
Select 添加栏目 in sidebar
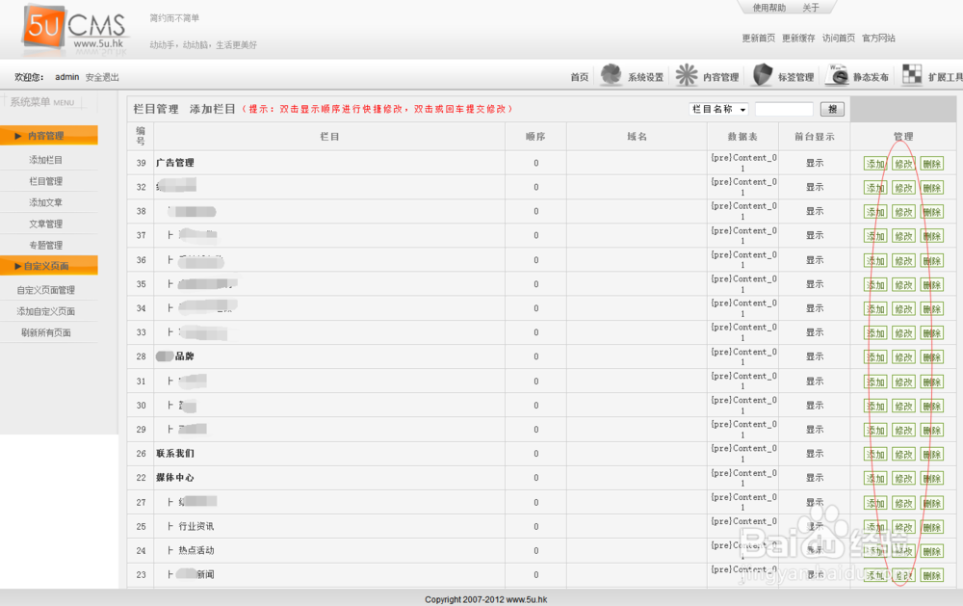click(45, 160)
